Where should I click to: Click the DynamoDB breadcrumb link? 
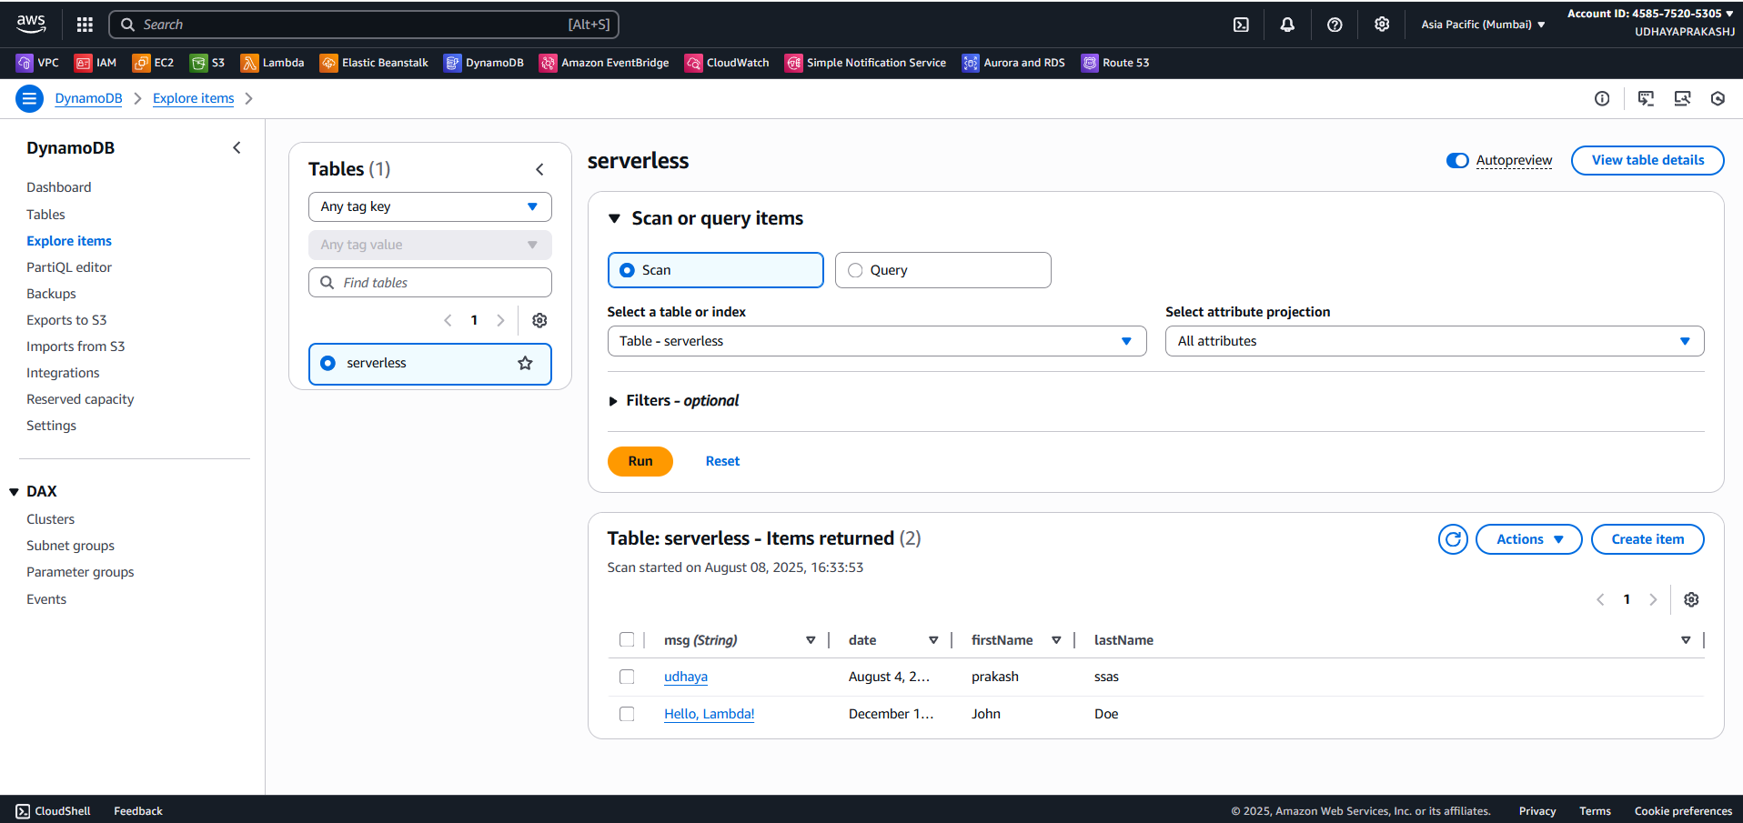(88, 98)
